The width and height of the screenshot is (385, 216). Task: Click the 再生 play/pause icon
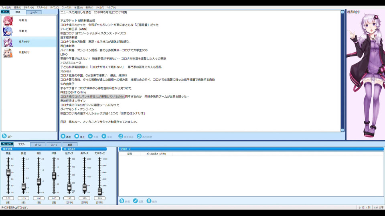(63, 136)
